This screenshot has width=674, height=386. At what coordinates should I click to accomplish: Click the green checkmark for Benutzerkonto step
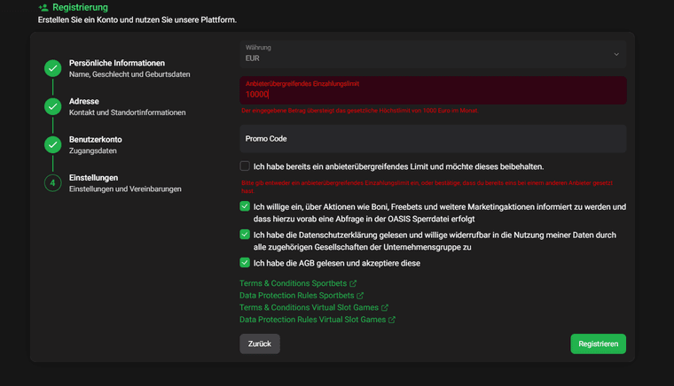click(x=52, y=145)
